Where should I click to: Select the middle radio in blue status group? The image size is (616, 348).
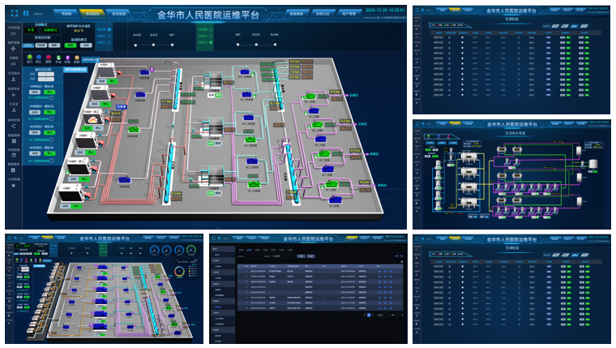109,36
